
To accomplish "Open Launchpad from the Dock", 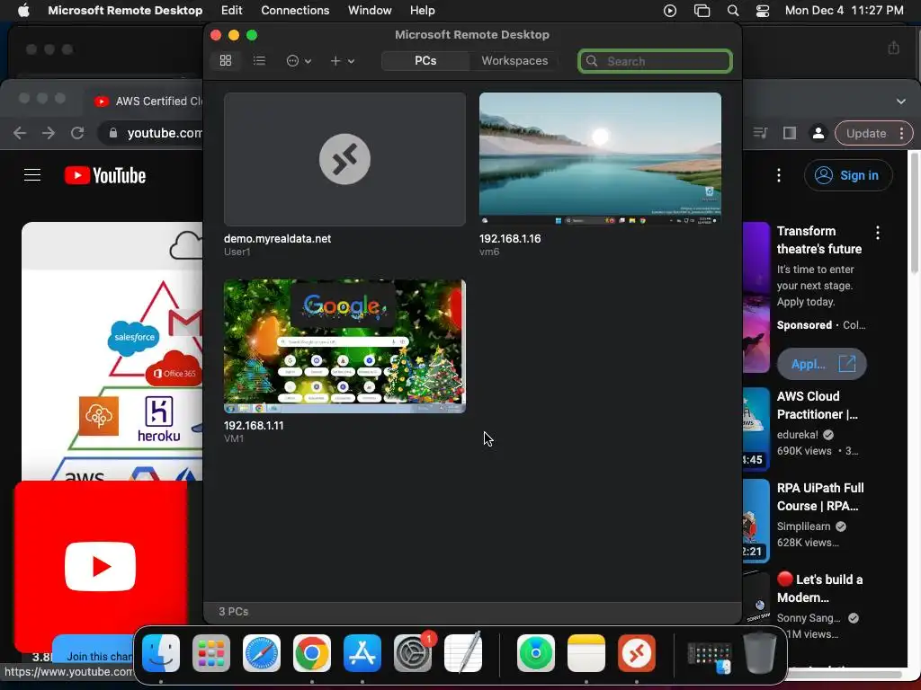I will point(210,653).
